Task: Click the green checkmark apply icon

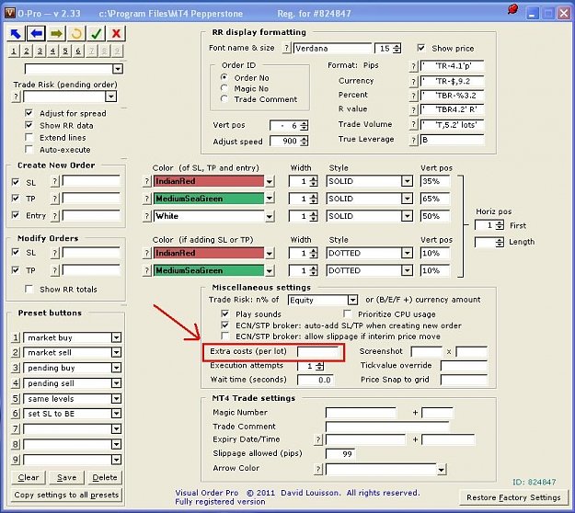Action: point(96,34)
